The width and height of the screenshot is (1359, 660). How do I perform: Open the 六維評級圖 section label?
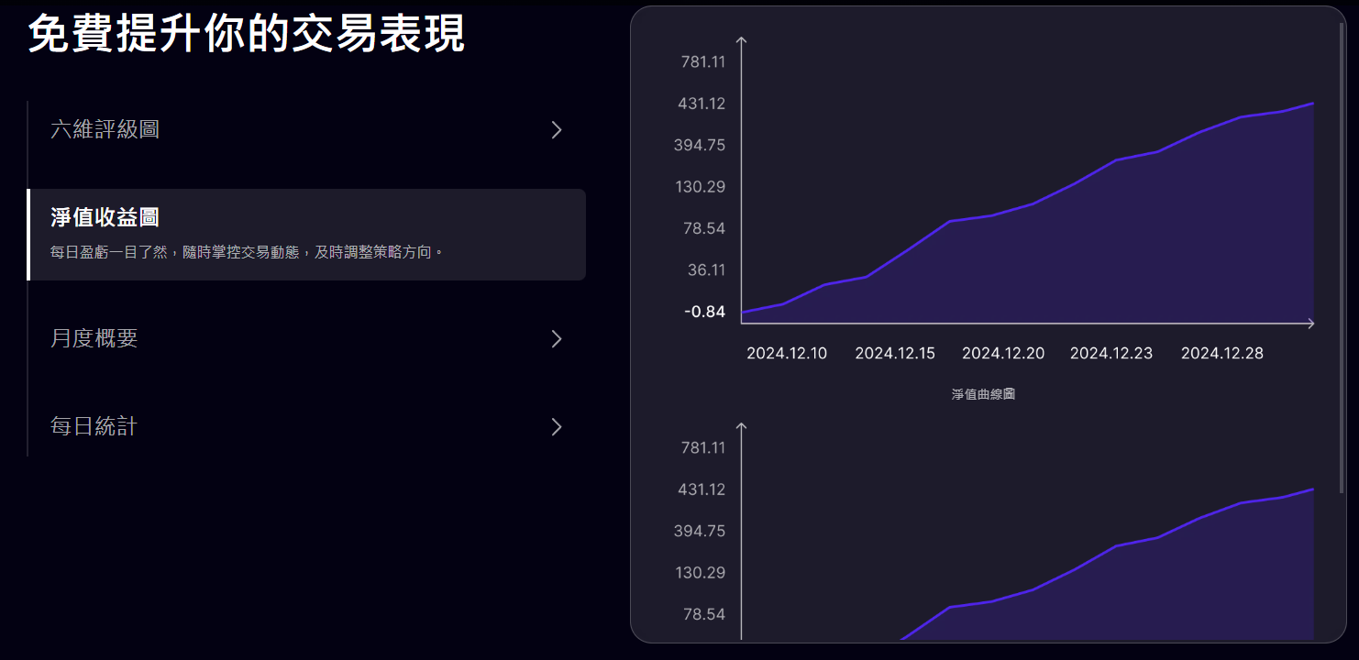point(105,129)
